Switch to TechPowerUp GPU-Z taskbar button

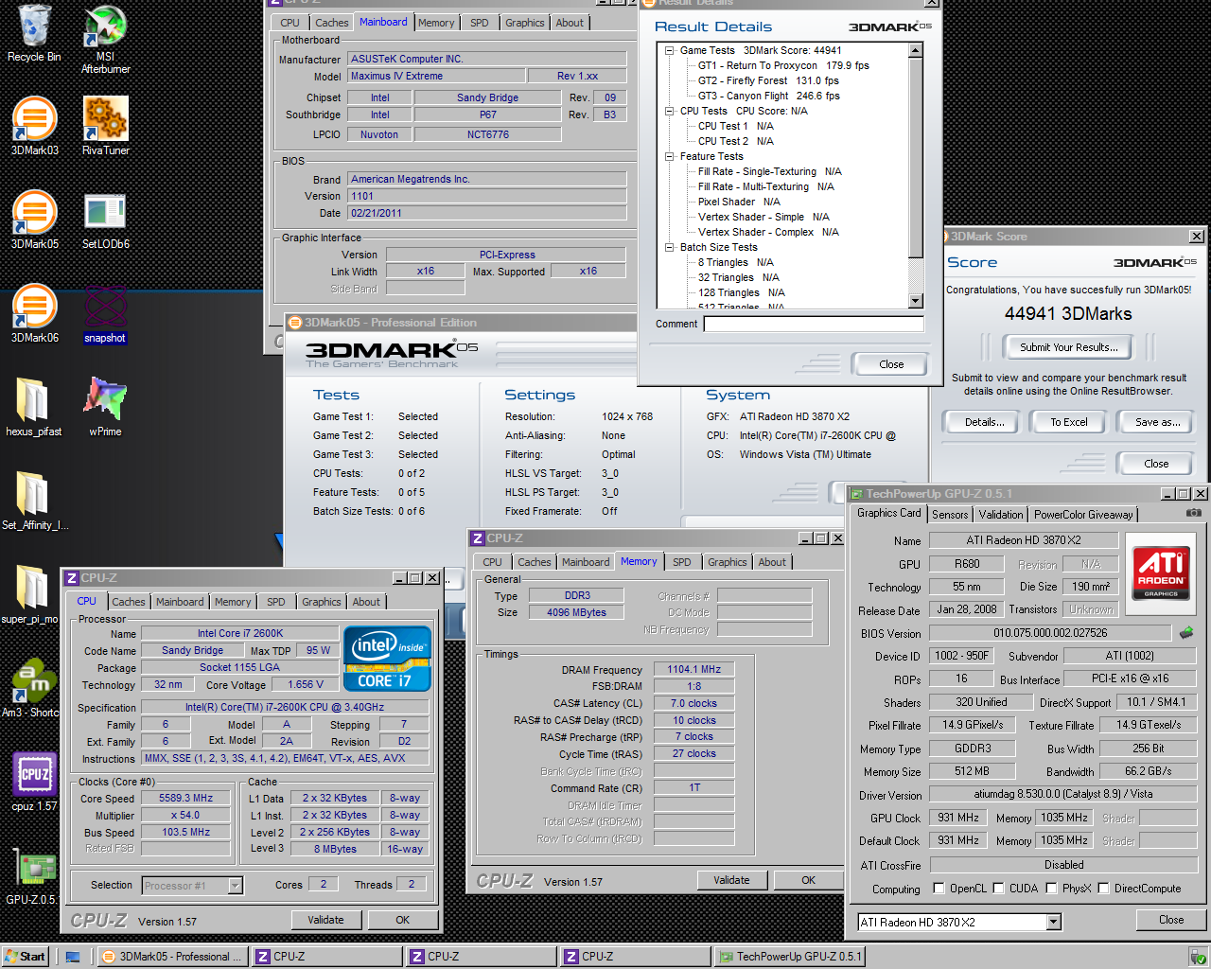pos(791,957)
